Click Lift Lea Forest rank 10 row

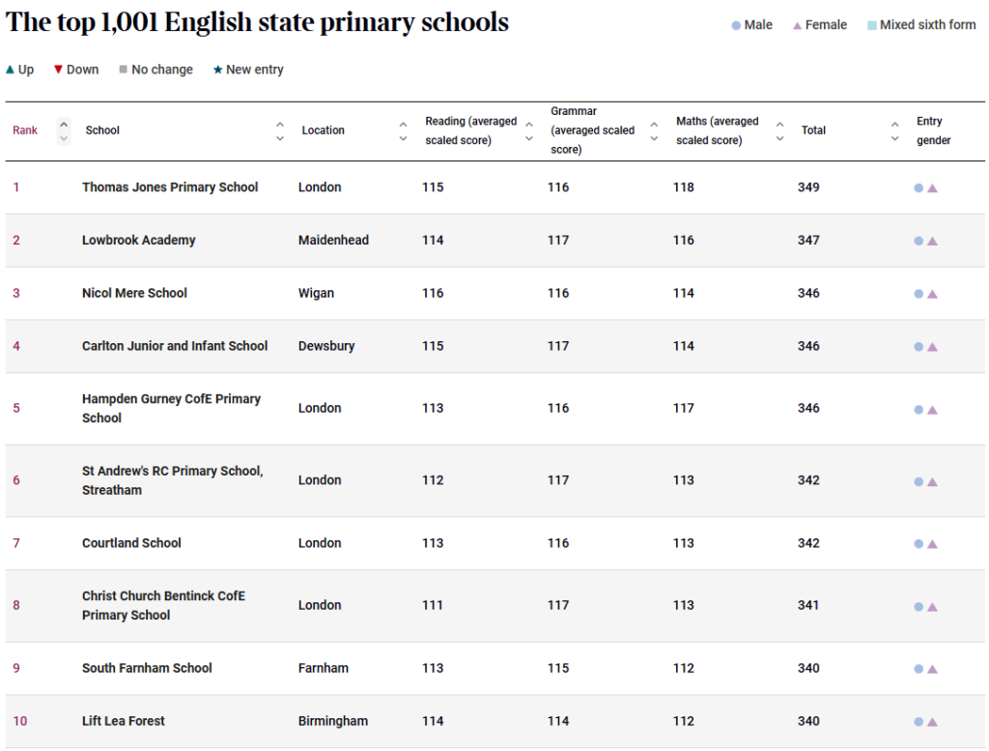tap(495, 721)
